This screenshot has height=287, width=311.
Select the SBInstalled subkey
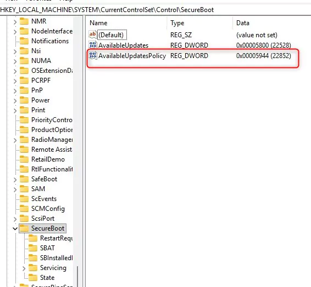pyautogui.click(x=57, y=258)
